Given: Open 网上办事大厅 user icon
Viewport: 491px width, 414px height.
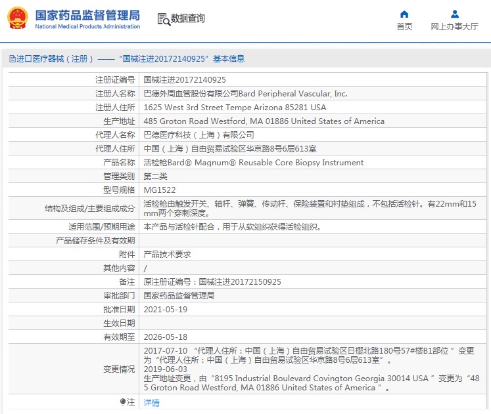Looking at the screenshot, I should pos(455,14).
